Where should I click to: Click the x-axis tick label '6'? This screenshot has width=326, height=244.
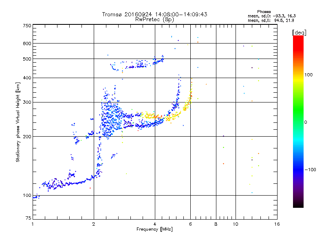pos(190,224)
